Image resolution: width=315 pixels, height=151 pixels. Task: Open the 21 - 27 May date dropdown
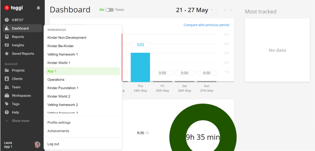[x=194, y=10]
